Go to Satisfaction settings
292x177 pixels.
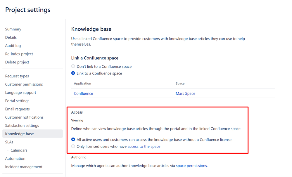pos(22,126)
